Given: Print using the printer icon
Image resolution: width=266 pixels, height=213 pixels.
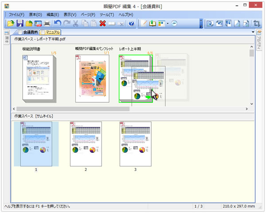Looking at the screenshot, I should pyautogui.click(x=47, y=23).
